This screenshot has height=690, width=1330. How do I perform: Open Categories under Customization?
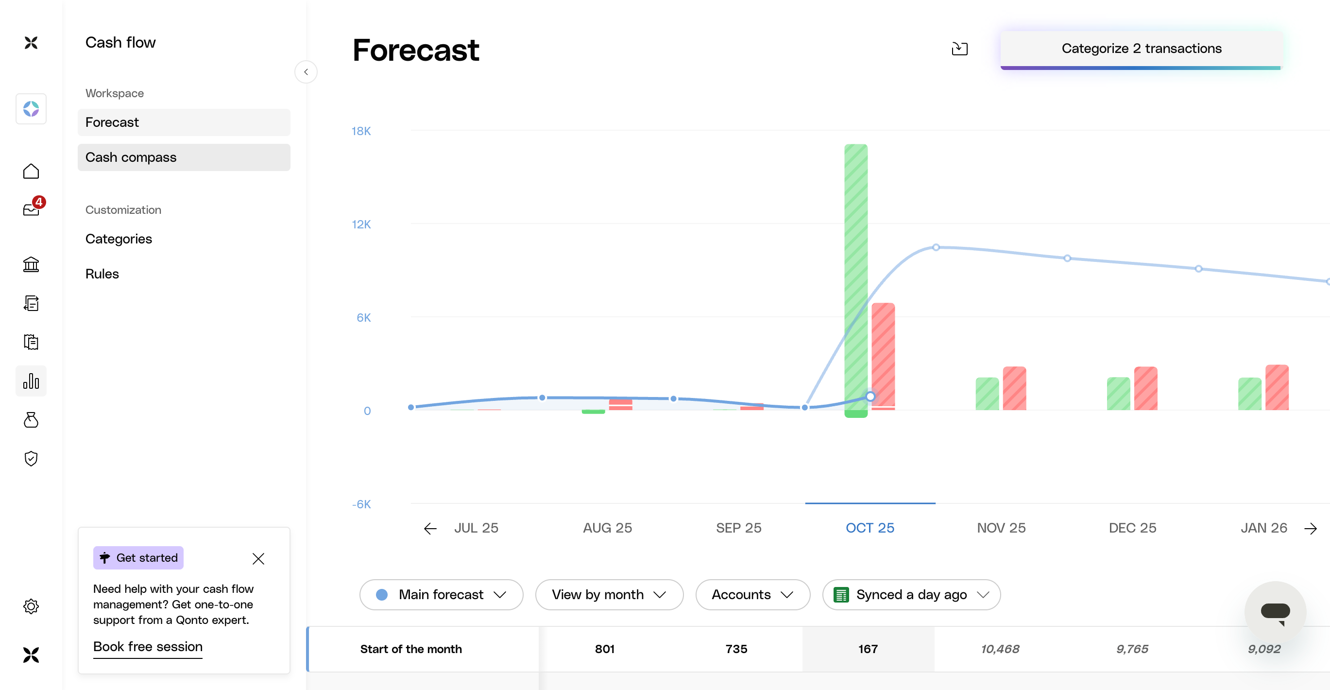click(x=119, y=239)
